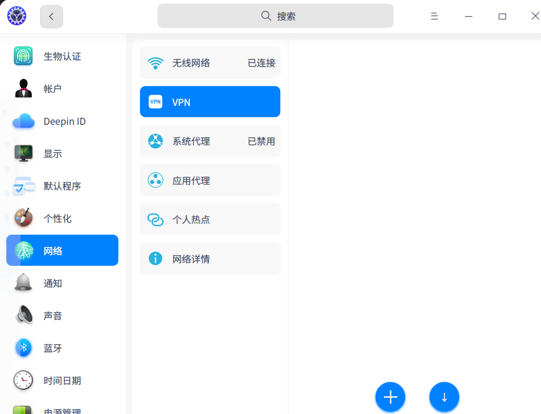Open the 生物认证 settings label
The height and width of the screenshot is (414, 541).
coord(62,56)
